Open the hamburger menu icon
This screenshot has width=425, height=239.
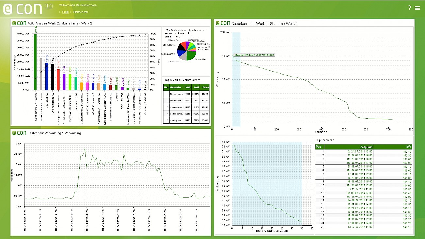417,8
